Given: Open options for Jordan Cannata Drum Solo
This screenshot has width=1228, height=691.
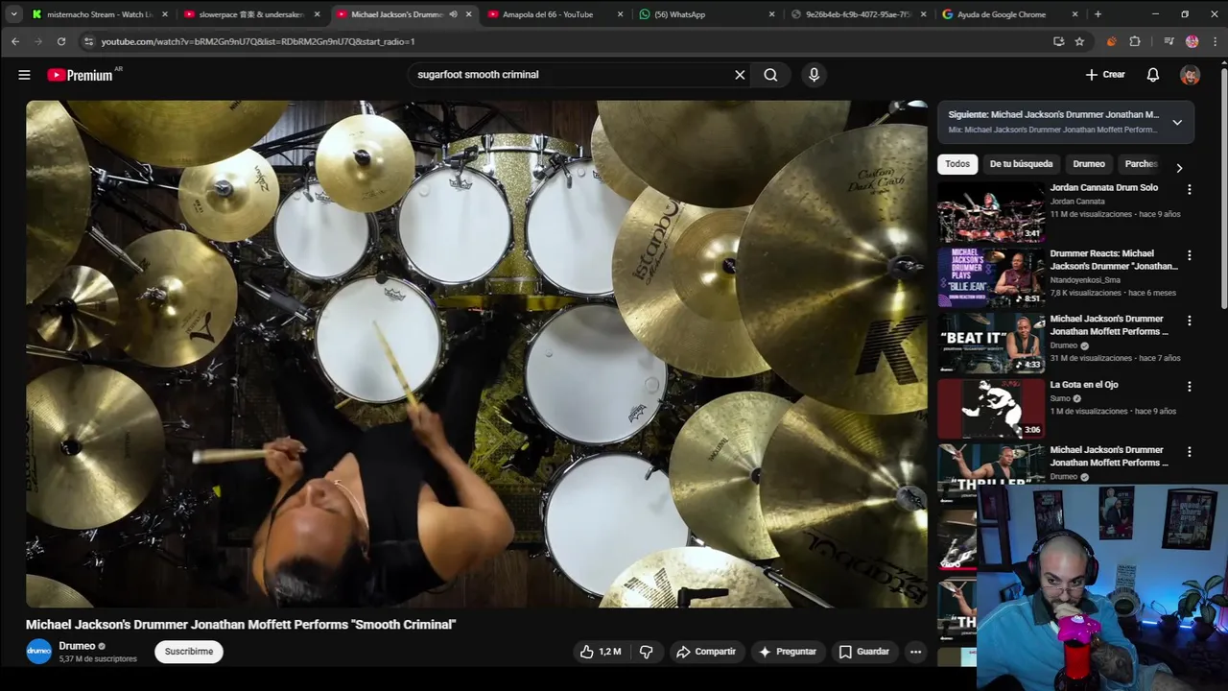Looking at the screenshot, I should point(1189,190).
